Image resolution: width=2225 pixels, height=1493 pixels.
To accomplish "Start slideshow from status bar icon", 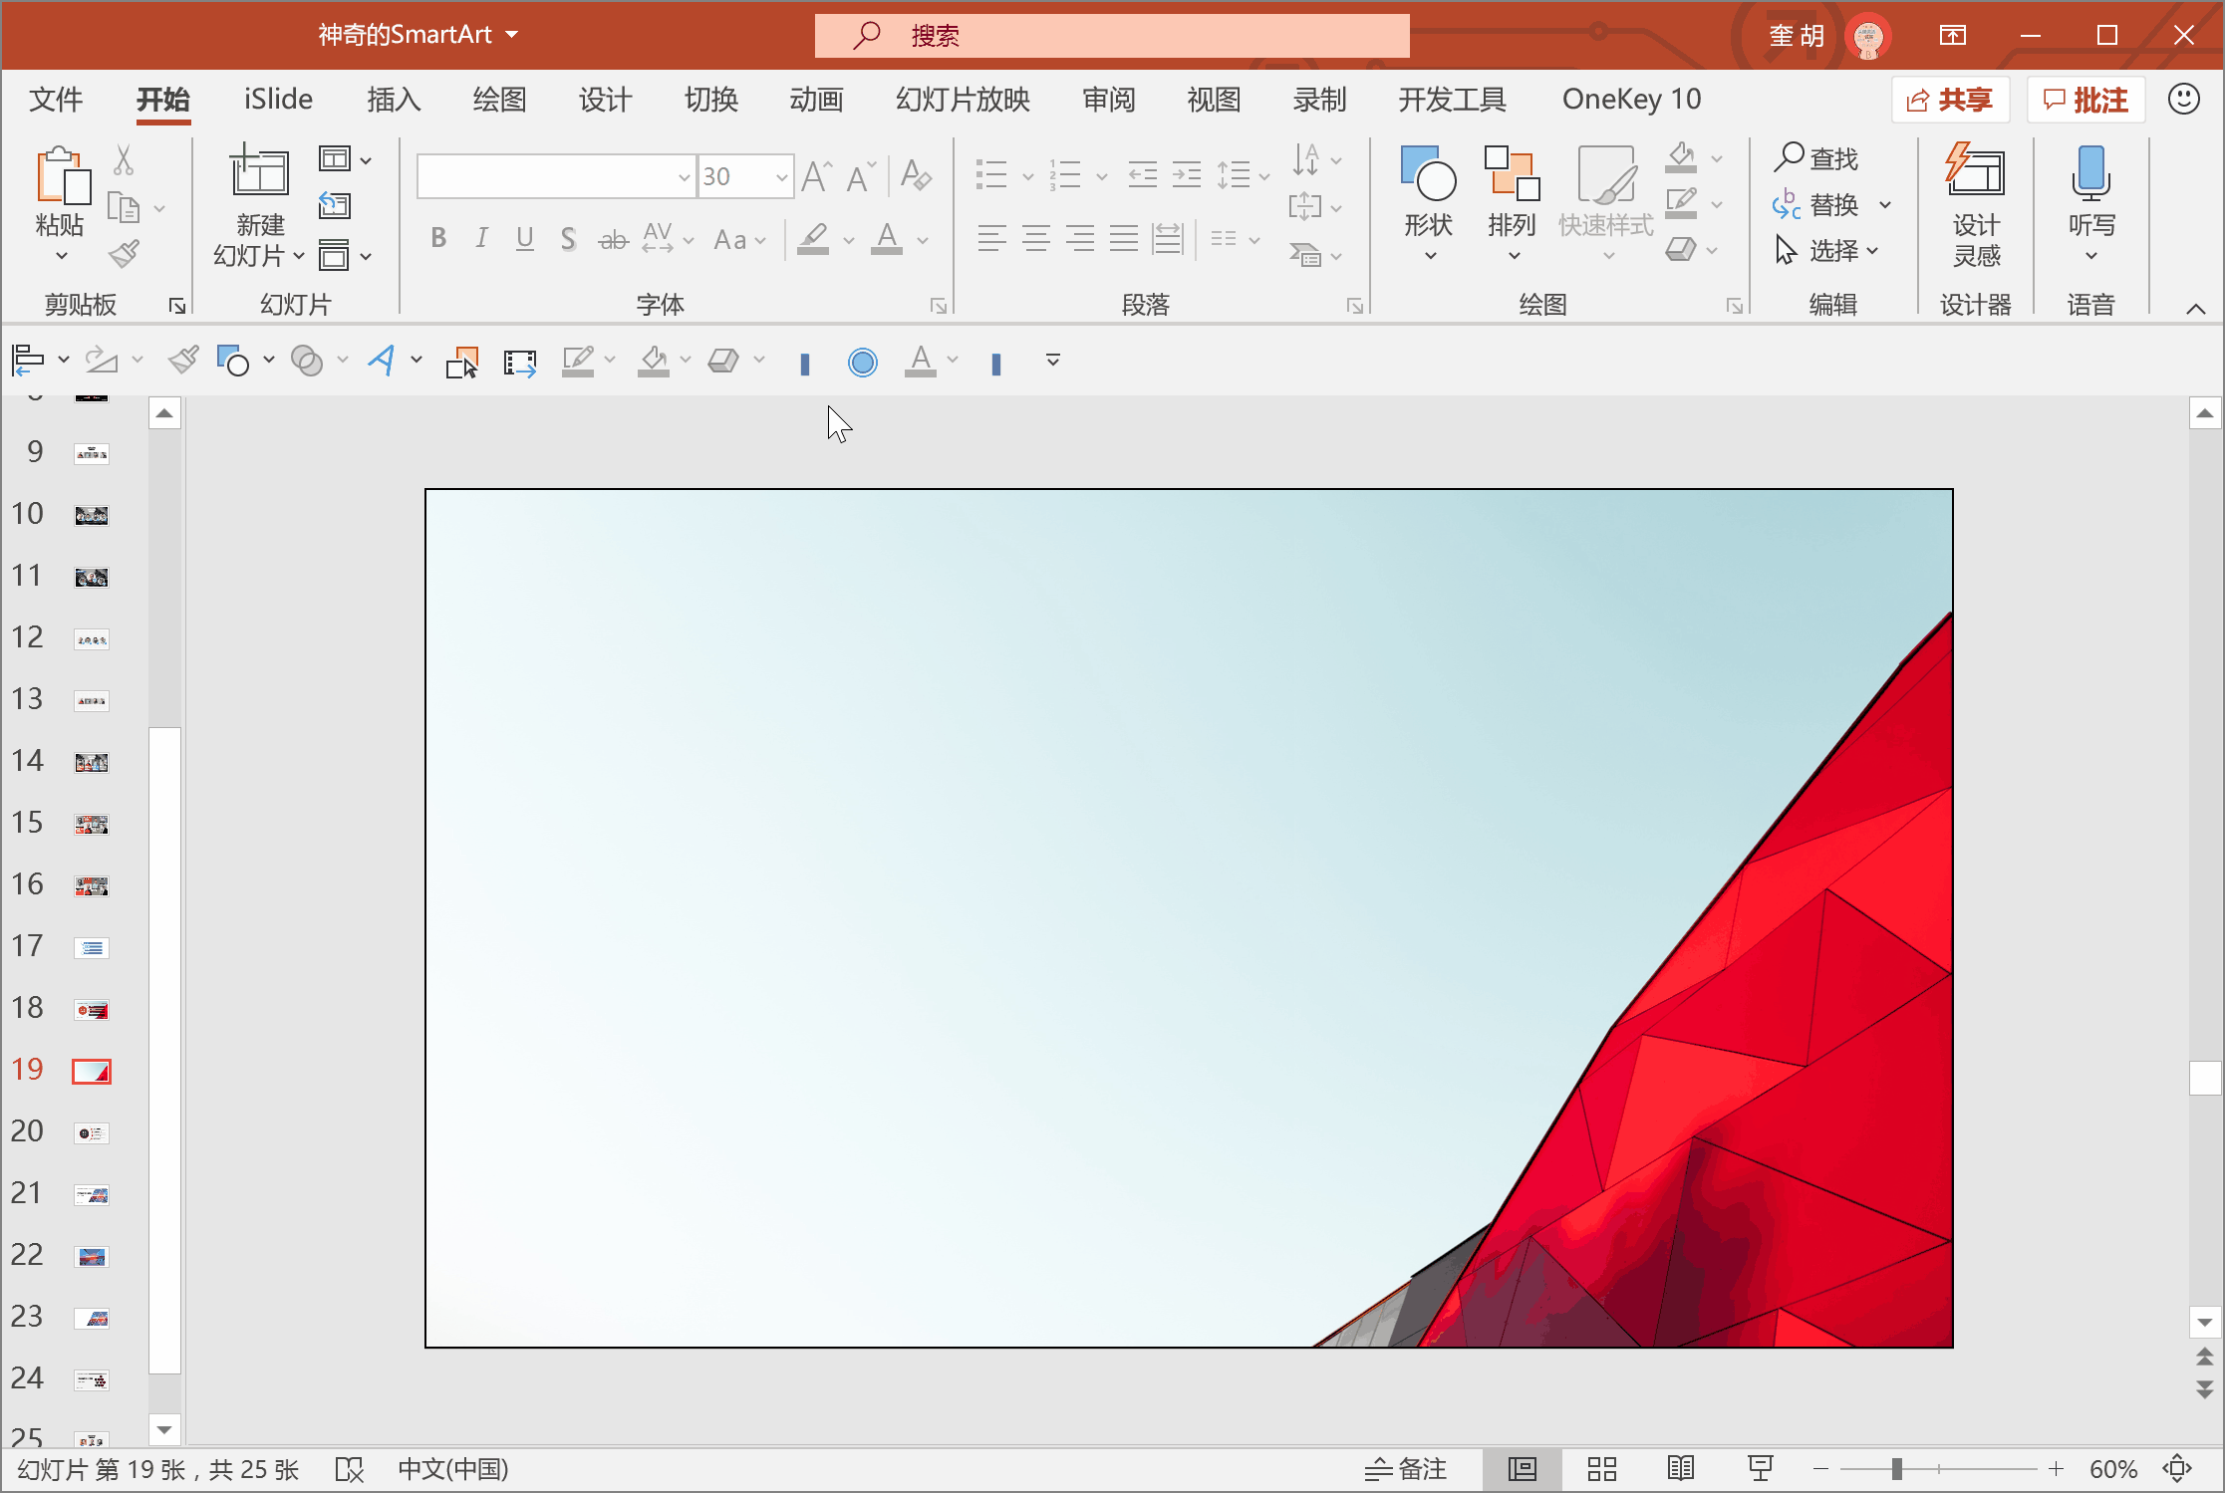I will click(x=1761, y=1469).
